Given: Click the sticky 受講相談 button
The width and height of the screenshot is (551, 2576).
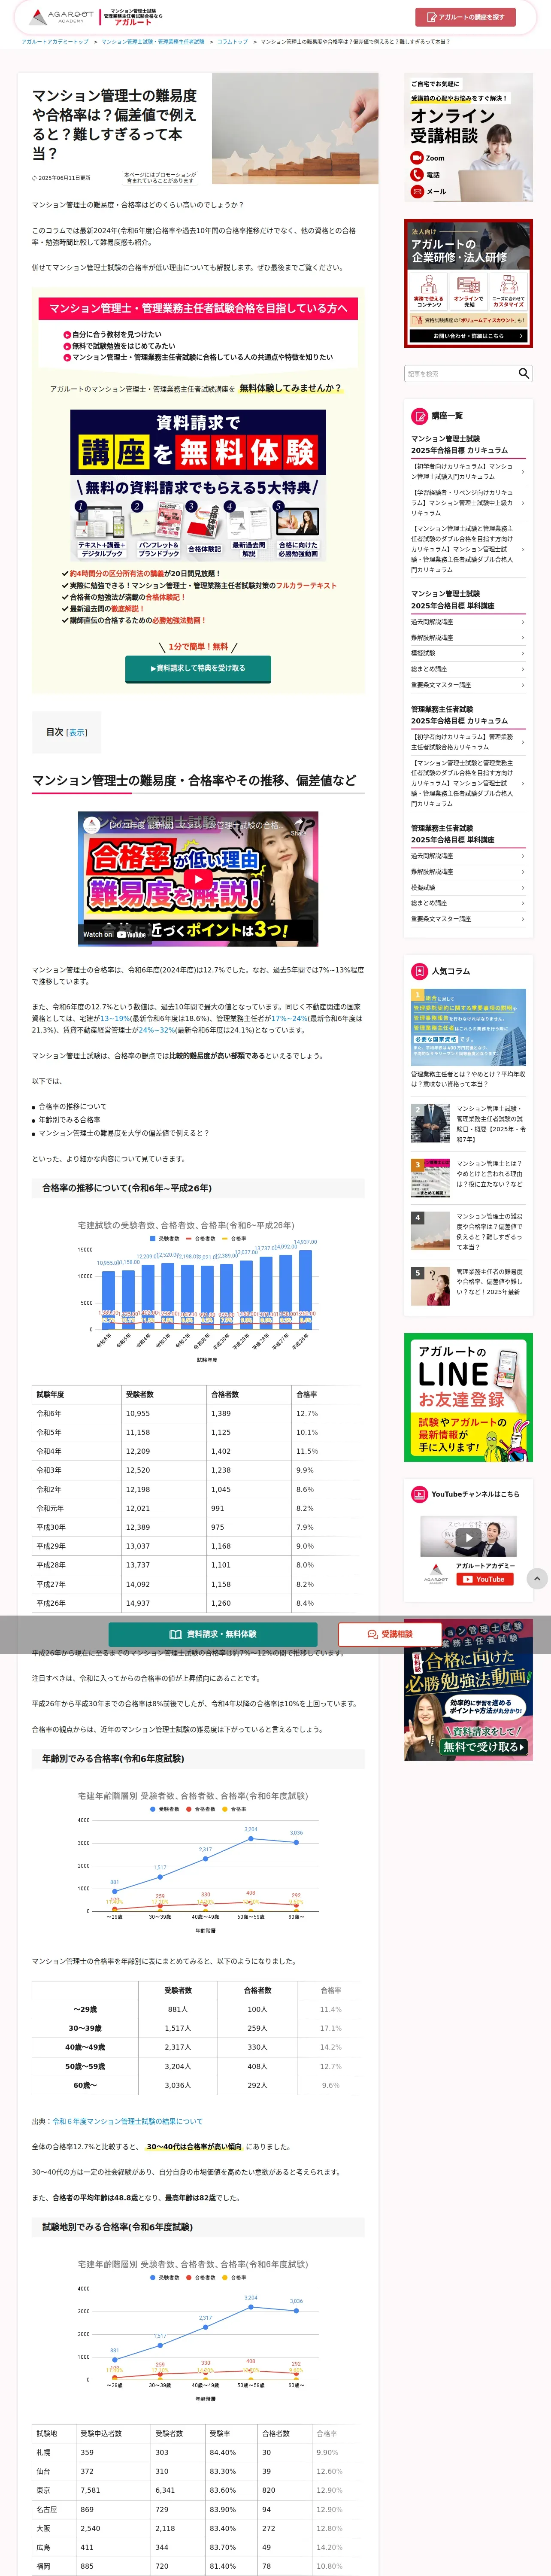Looking at the screenshot, I should [390, 1634].
